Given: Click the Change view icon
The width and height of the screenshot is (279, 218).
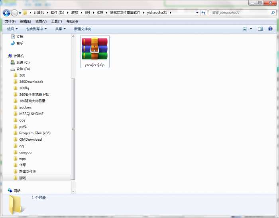Looking at the screenshot, I should (245, 29).
